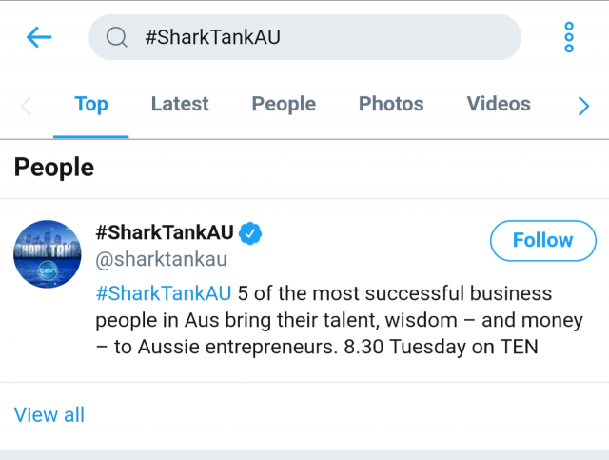Open the People tab

(x=284, y=104)
